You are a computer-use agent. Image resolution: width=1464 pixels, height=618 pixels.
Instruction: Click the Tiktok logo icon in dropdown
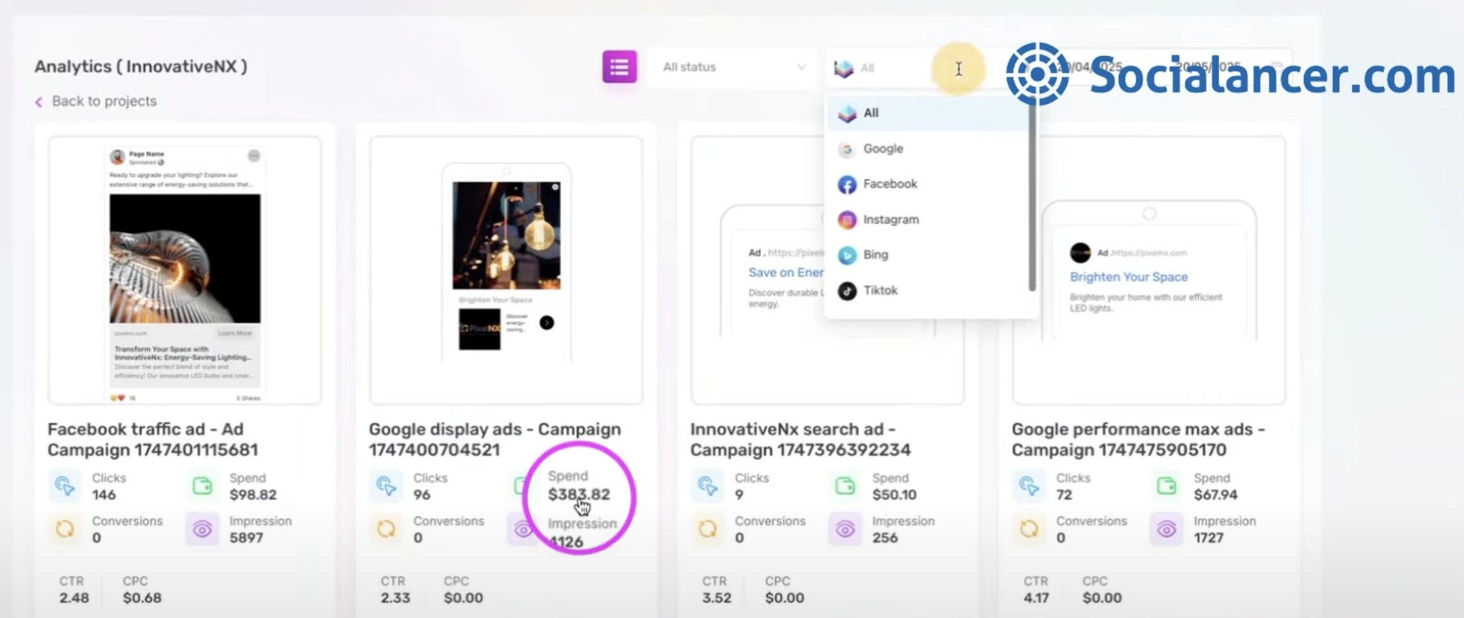pos(847,291)
